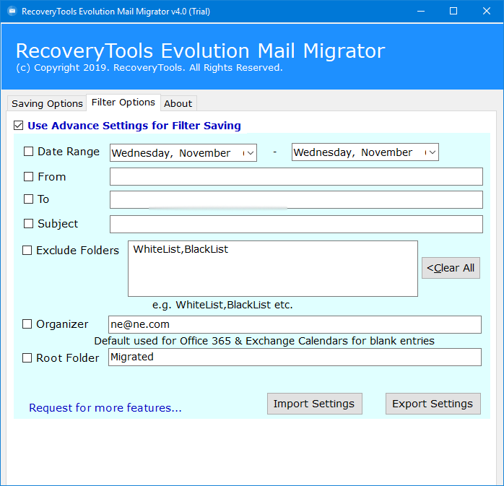
Task: Click inside the From text field
Action: click(296, 176)
